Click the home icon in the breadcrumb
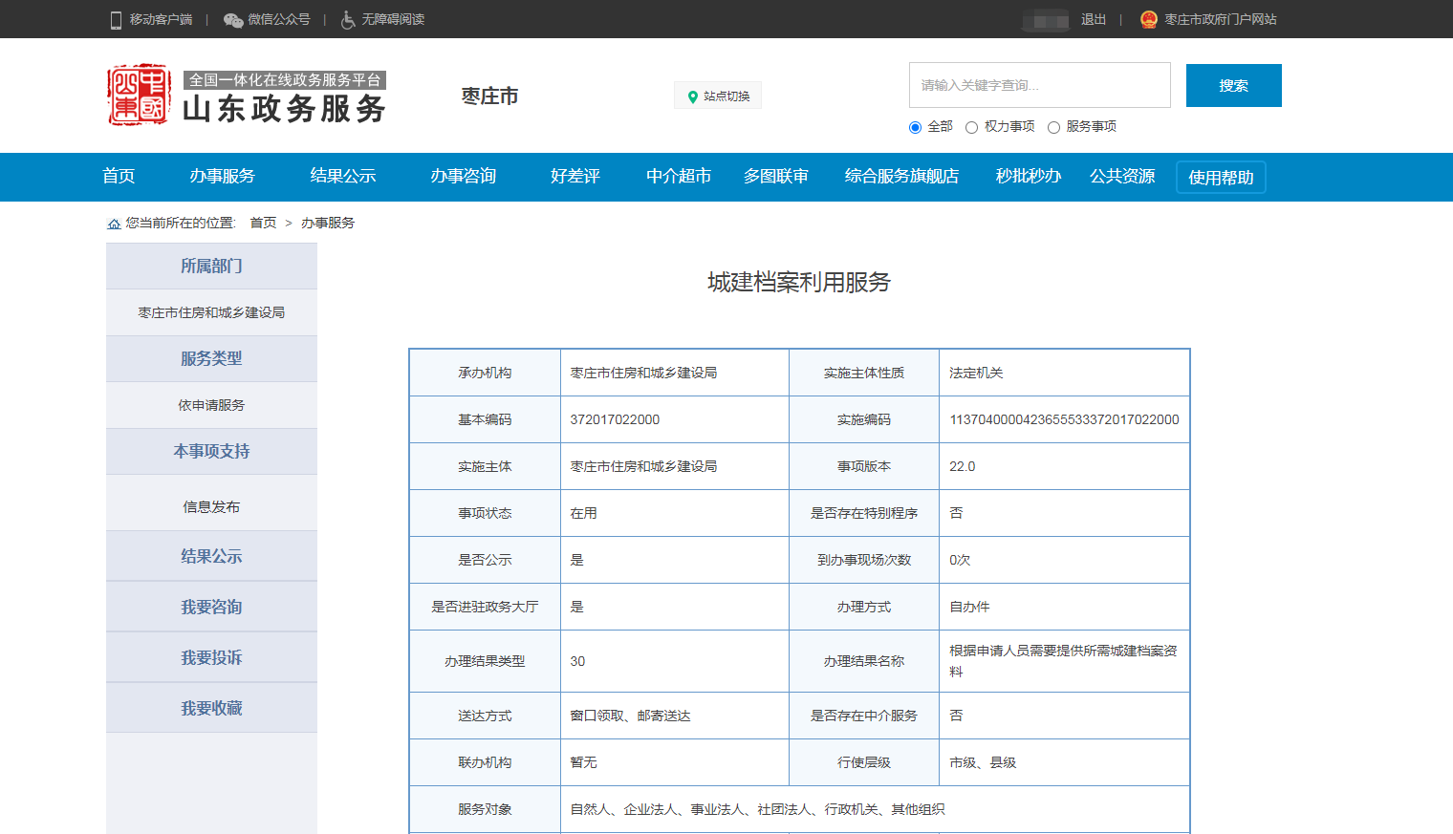 point(114,224)
